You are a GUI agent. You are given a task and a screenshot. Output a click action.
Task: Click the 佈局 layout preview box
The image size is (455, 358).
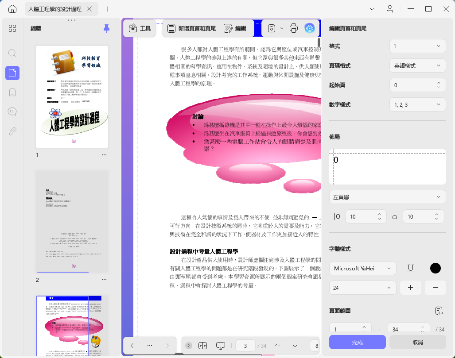(387, 167)
